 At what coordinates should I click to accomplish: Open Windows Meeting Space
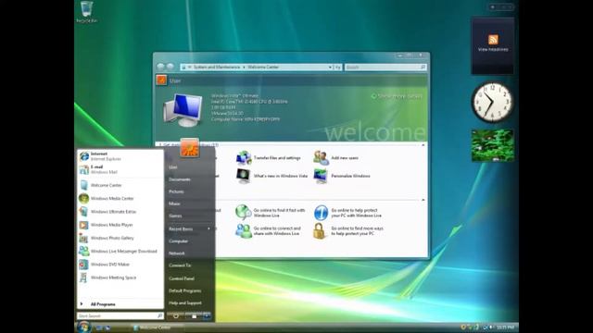[120, 277]
